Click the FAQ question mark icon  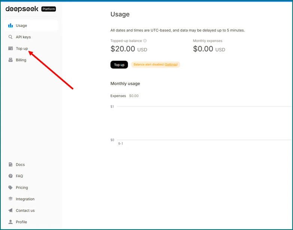10,176
